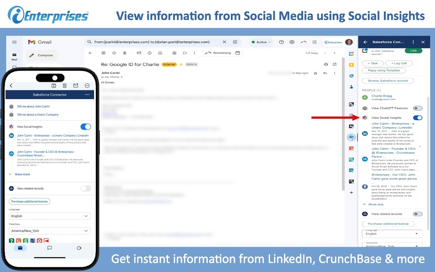Add Charlie Bragg with the green plus icon
This screenshot has width=435, height=272.
(365, 98)
